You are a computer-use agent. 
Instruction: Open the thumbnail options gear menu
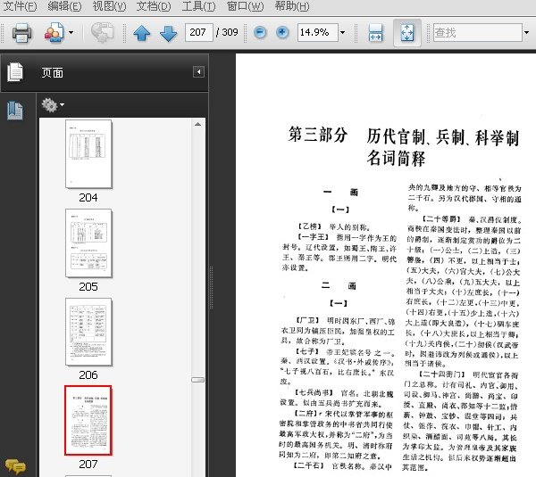click(x=53, y=105)
